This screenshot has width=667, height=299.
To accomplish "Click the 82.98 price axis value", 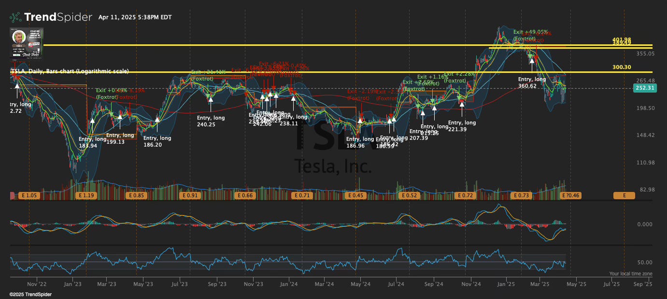I will coord(647,190).
